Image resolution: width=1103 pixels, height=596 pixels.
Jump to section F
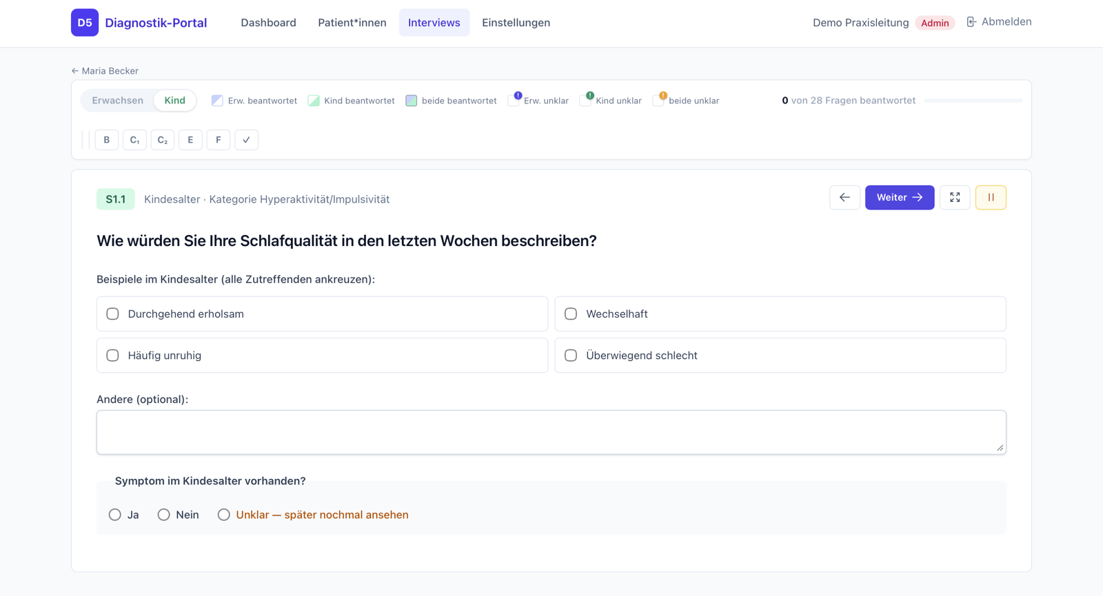point(219,140)
